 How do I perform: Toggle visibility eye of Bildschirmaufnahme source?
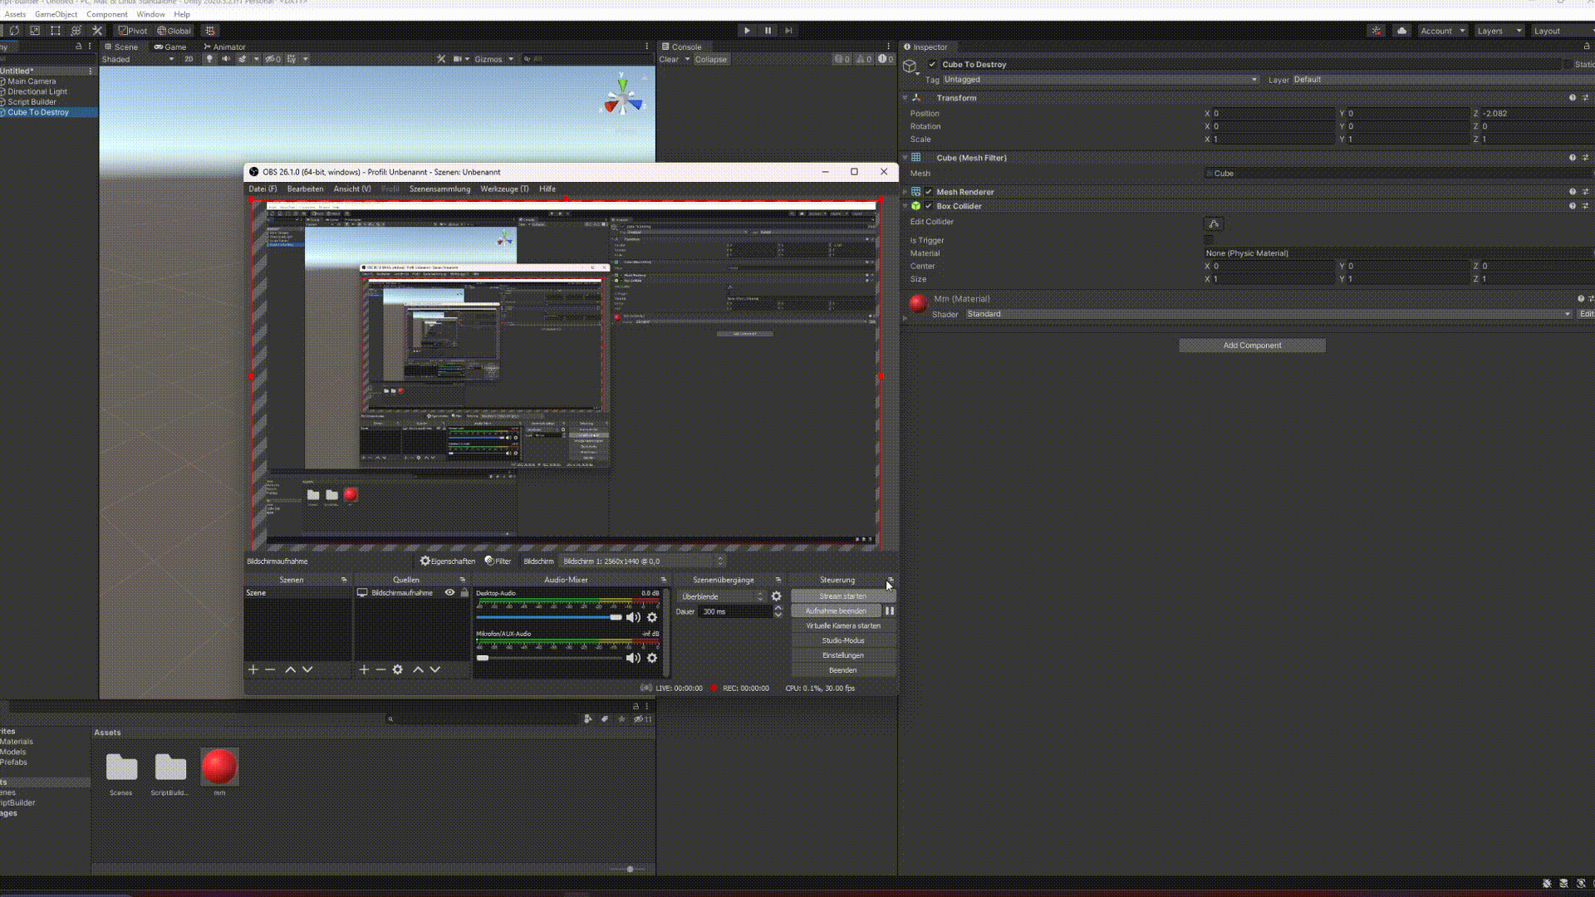pyautogui.click(x=449, y=592)
